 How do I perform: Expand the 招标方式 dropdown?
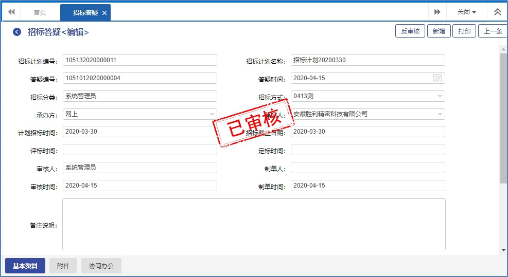(x=440, y=96)
